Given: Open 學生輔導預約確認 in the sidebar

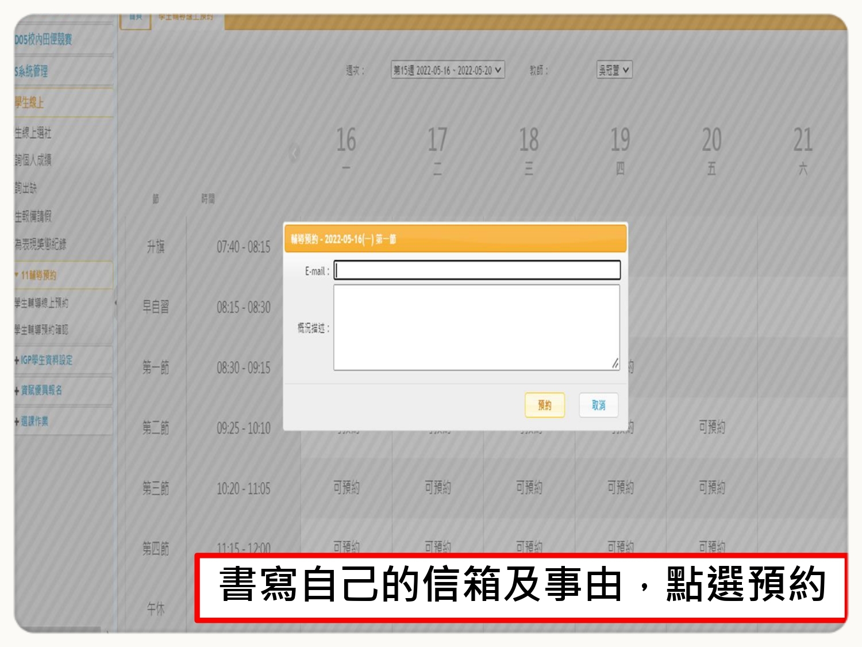Looking at the screenshot, I should click(x=41, y=330).
